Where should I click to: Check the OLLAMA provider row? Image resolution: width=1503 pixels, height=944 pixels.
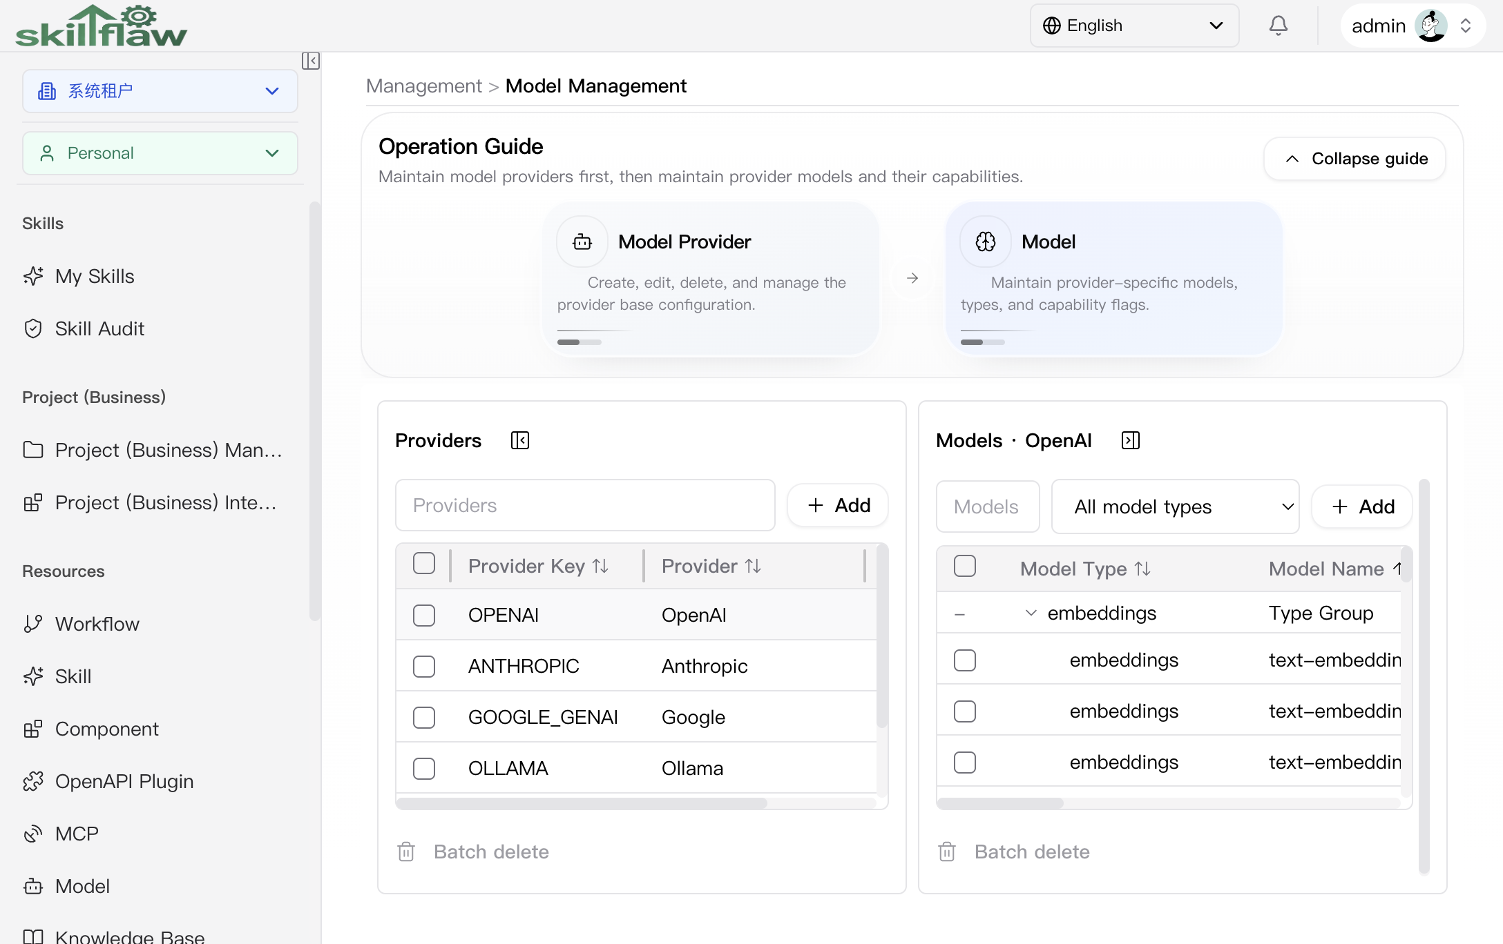coord(424,768)
